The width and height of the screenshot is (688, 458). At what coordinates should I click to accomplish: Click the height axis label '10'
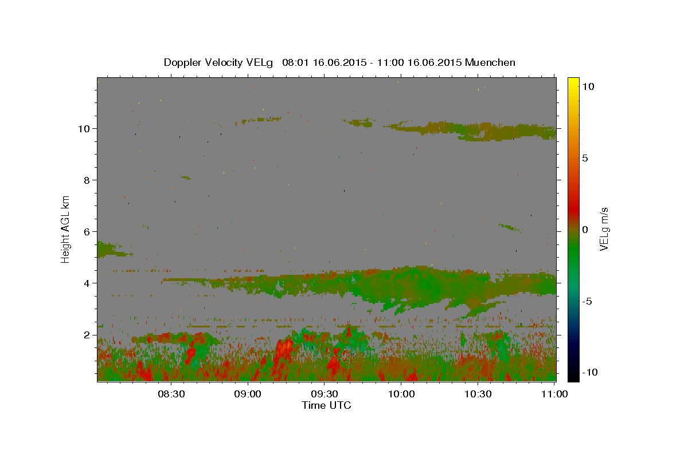[x=84, y=128]
